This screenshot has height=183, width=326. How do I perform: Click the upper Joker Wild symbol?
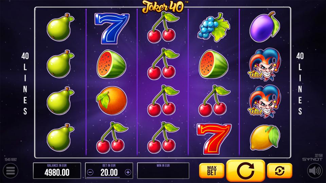point(265,64)
